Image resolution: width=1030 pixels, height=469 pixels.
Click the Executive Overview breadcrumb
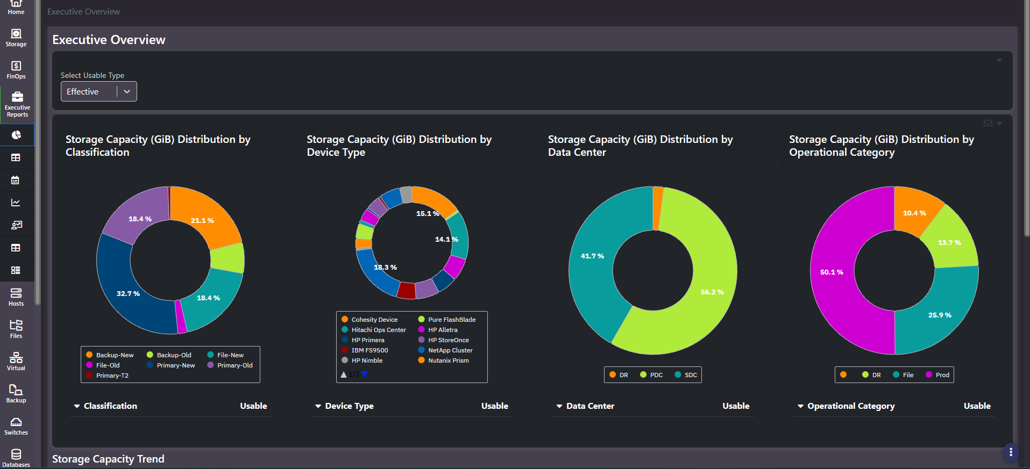coord(83,11)
